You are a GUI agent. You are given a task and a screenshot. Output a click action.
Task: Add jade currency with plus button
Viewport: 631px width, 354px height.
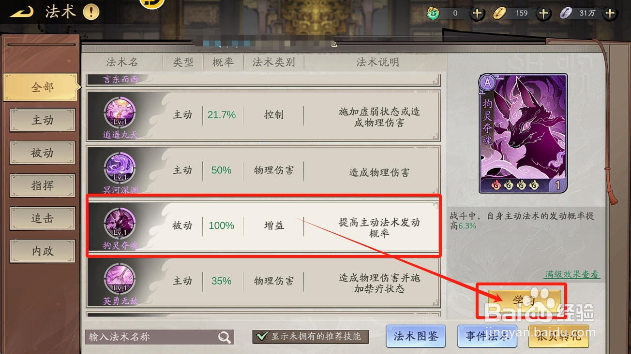pyautogui.click(x=477, y=14)
